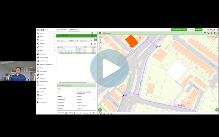Open the Prospector pickaxe tool
The height and width of the screenshot is (137, 219).
(x=38, y=78)
